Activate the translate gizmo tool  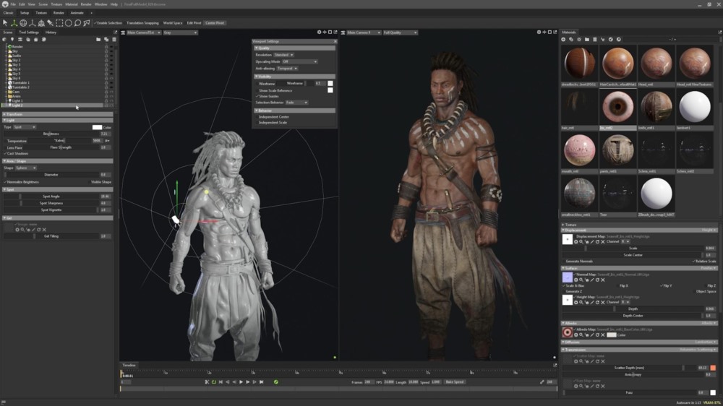click(x=14, y=22)
